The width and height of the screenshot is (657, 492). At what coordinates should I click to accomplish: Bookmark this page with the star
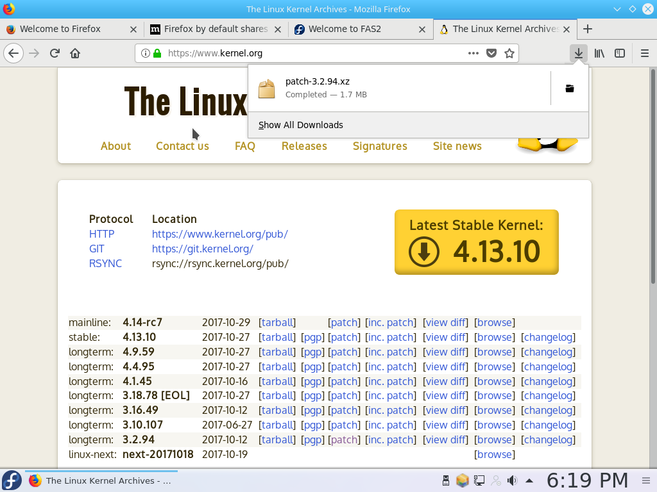click(509, 53)
